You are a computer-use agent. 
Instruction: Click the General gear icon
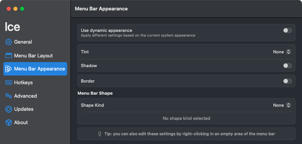tap(9, 42)
